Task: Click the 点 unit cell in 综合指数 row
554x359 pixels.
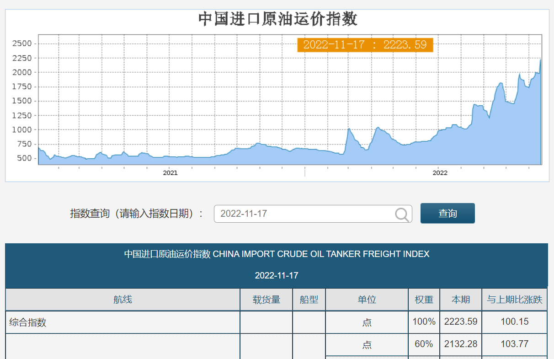Action: 367,322
